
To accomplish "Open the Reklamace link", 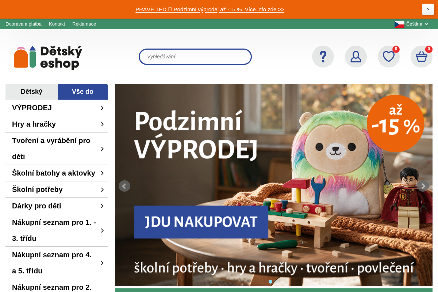I will [84, 24].
